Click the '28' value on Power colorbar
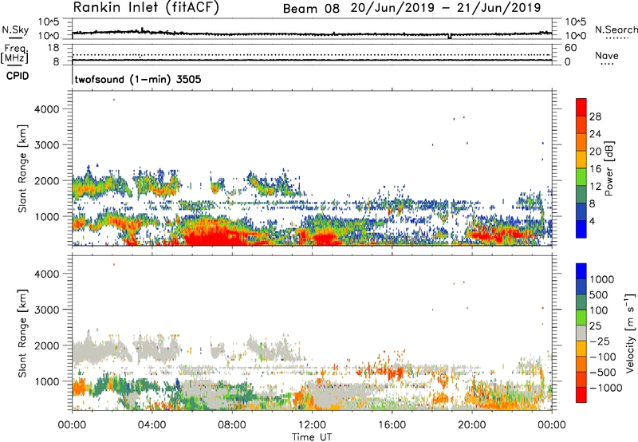Viewport: 638px width, 442px height. (595, 116)
